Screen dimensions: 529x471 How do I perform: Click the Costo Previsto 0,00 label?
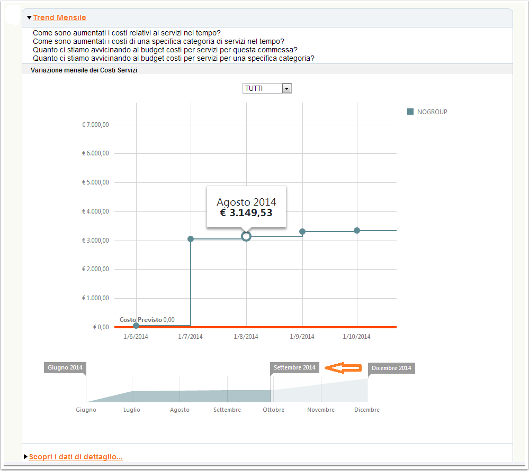pyautogui.click(x=147, y=320)
